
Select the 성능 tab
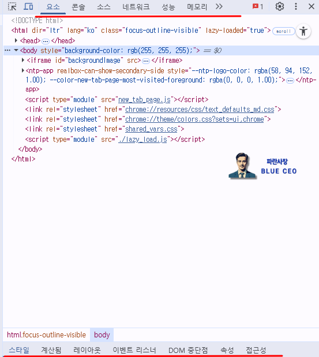(168, 7)
